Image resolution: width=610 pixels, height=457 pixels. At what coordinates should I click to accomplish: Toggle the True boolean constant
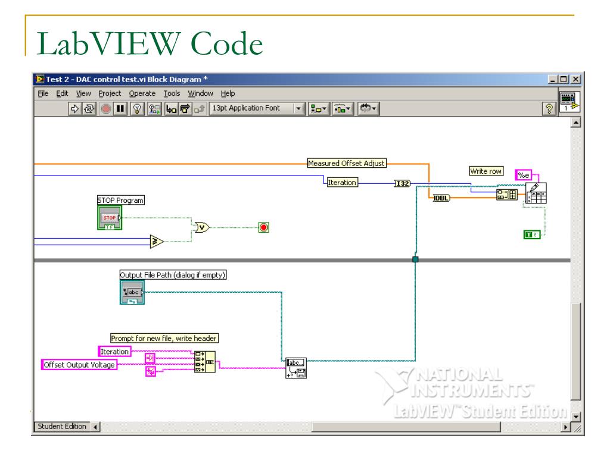pyautogui.click(x=532, y=234)
